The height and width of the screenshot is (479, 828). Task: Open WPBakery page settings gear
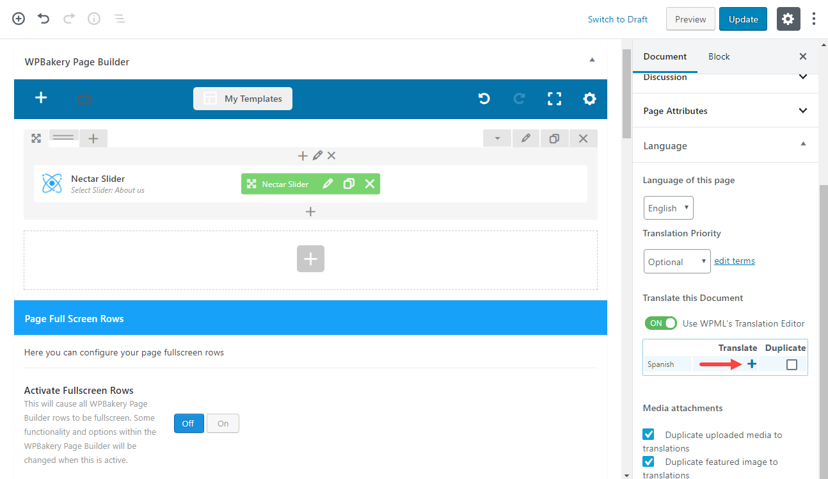[x=589, y=99]
